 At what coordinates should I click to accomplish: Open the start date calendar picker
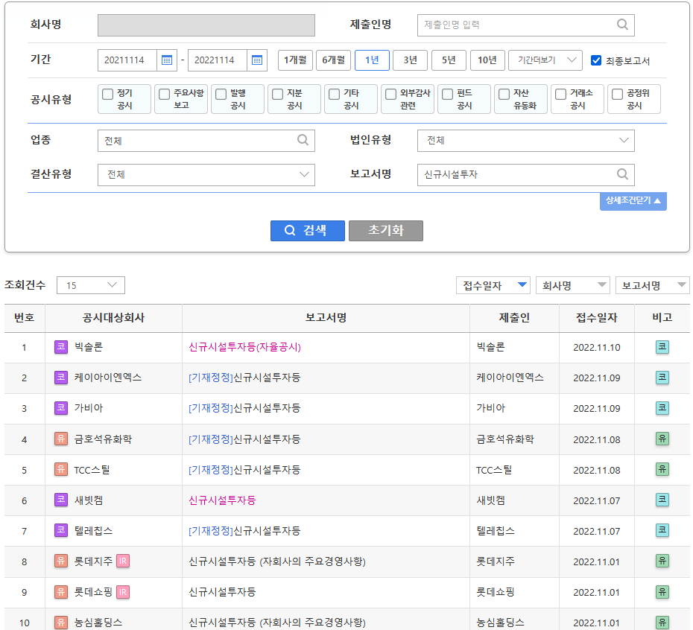click(x=167, y=60)
